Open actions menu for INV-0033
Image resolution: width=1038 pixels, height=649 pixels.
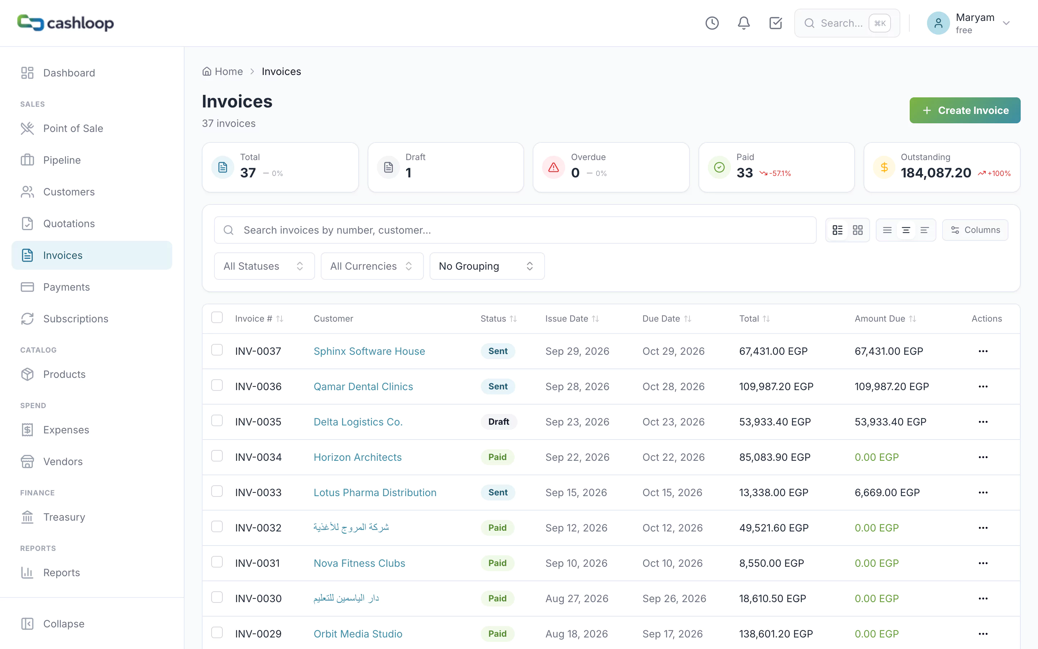point(982,492)
